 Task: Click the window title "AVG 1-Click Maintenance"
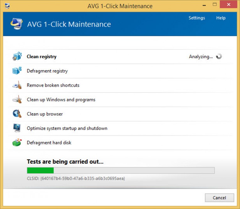pos(120,6)
